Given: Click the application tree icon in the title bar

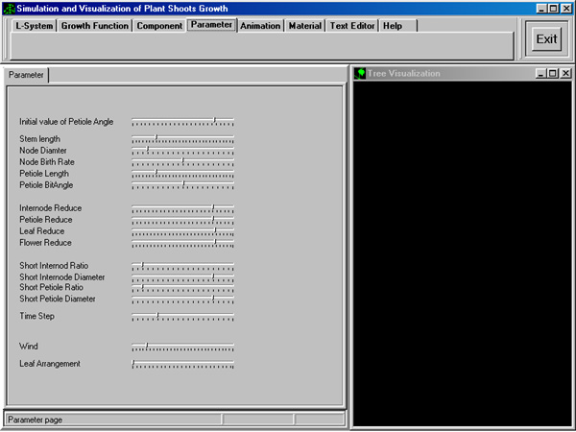Looking at the screenshot, I should pos(9,9).
